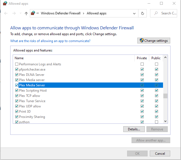
Task: Click the list scroll up arrow
Action: click(x=165, y=57)
